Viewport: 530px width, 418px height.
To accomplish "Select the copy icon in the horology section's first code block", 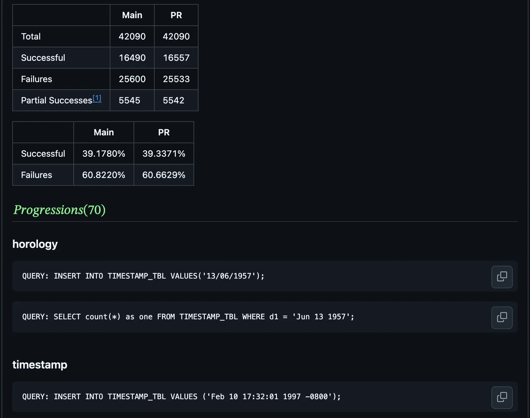I will point(502,277).
